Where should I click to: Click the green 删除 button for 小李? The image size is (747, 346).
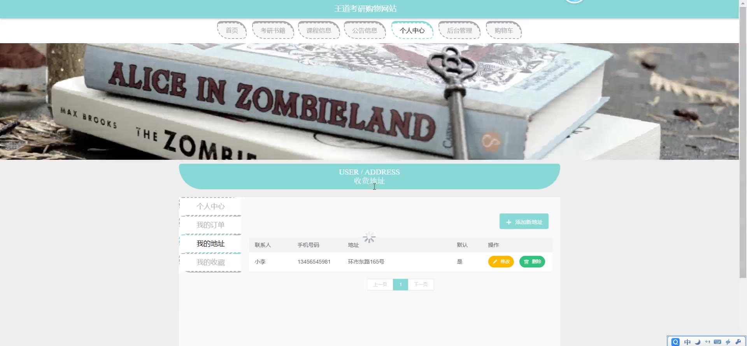tap(532, 262)
